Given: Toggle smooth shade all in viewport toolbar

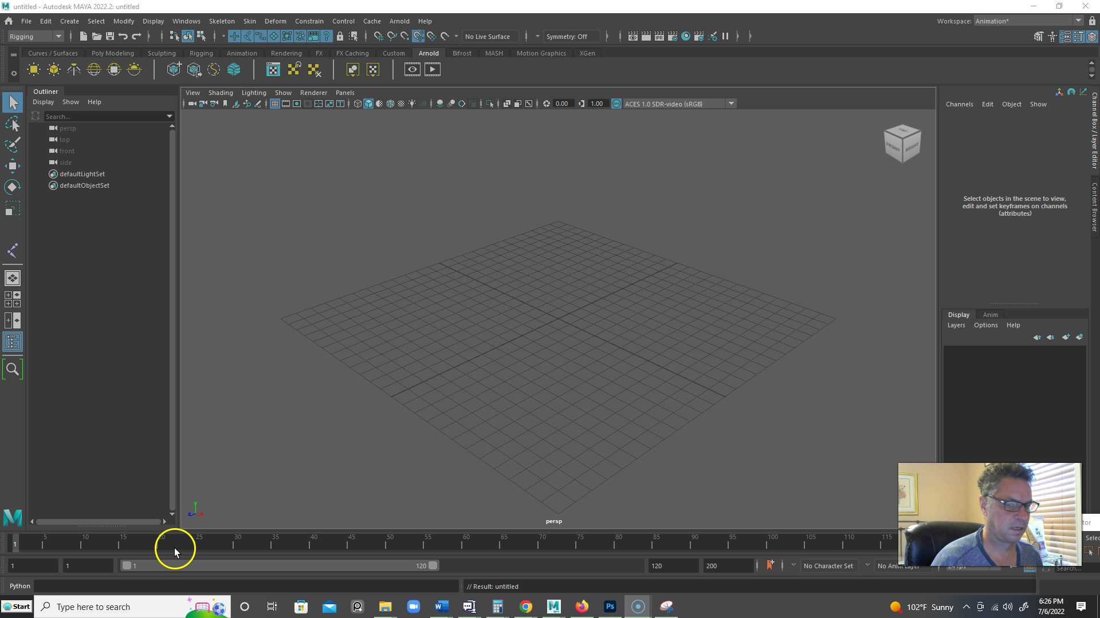Looking at the screenshot, I should click(x=368, y=104).
